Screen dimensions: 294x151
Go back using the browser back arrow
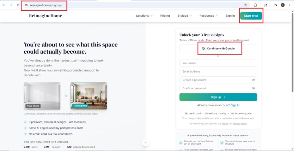4,5
